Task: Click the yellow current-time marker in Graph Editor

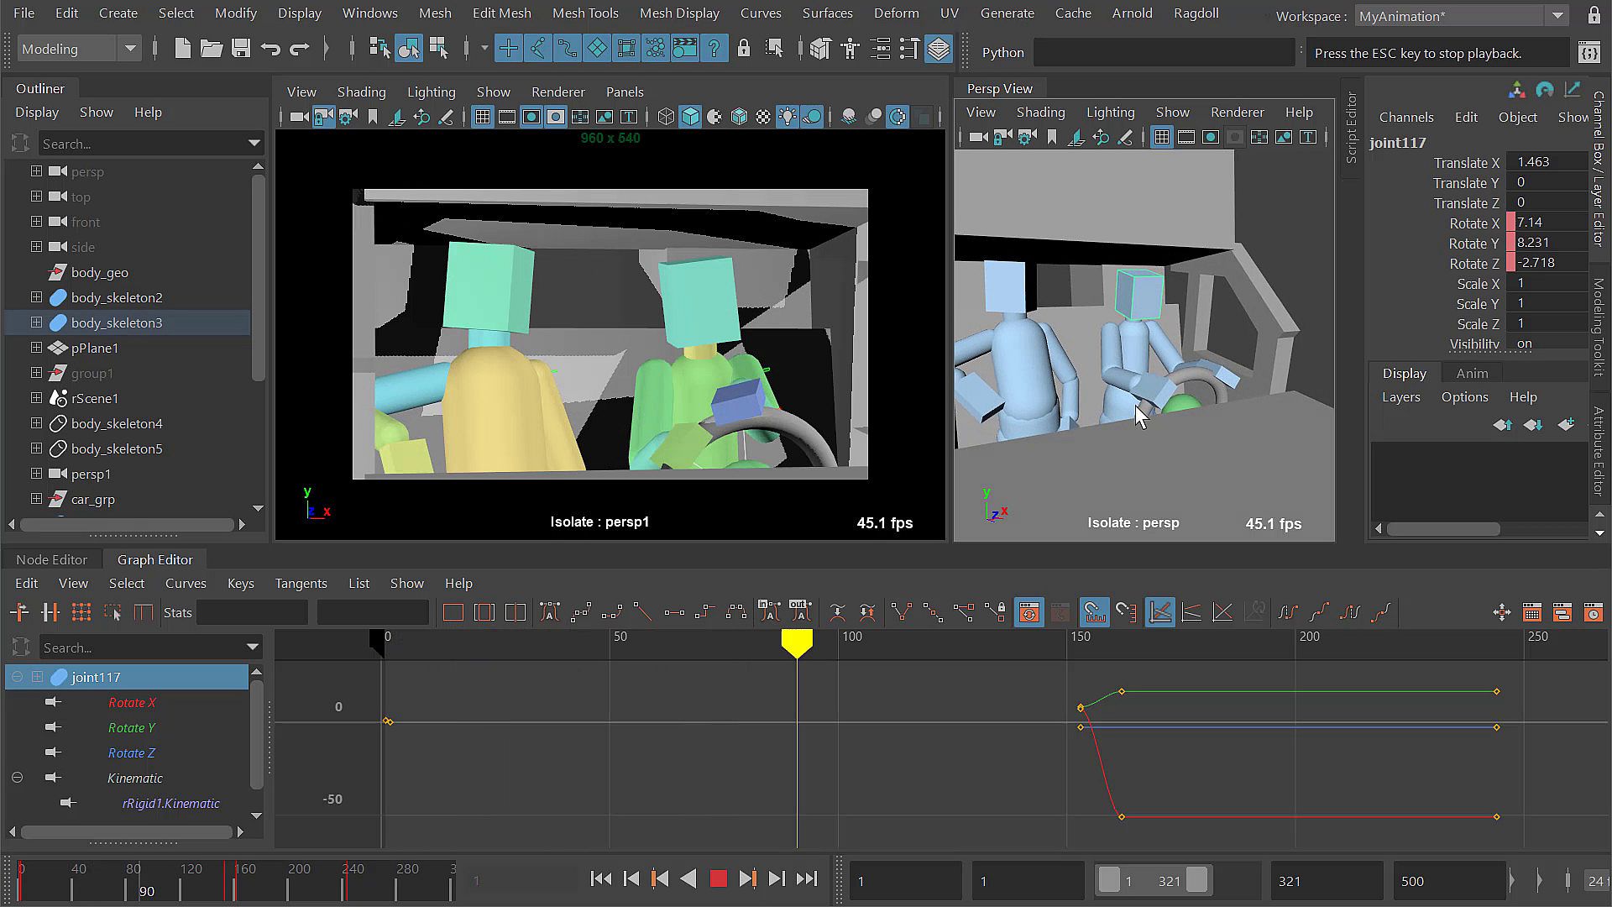Action: [x=797, y=642]
